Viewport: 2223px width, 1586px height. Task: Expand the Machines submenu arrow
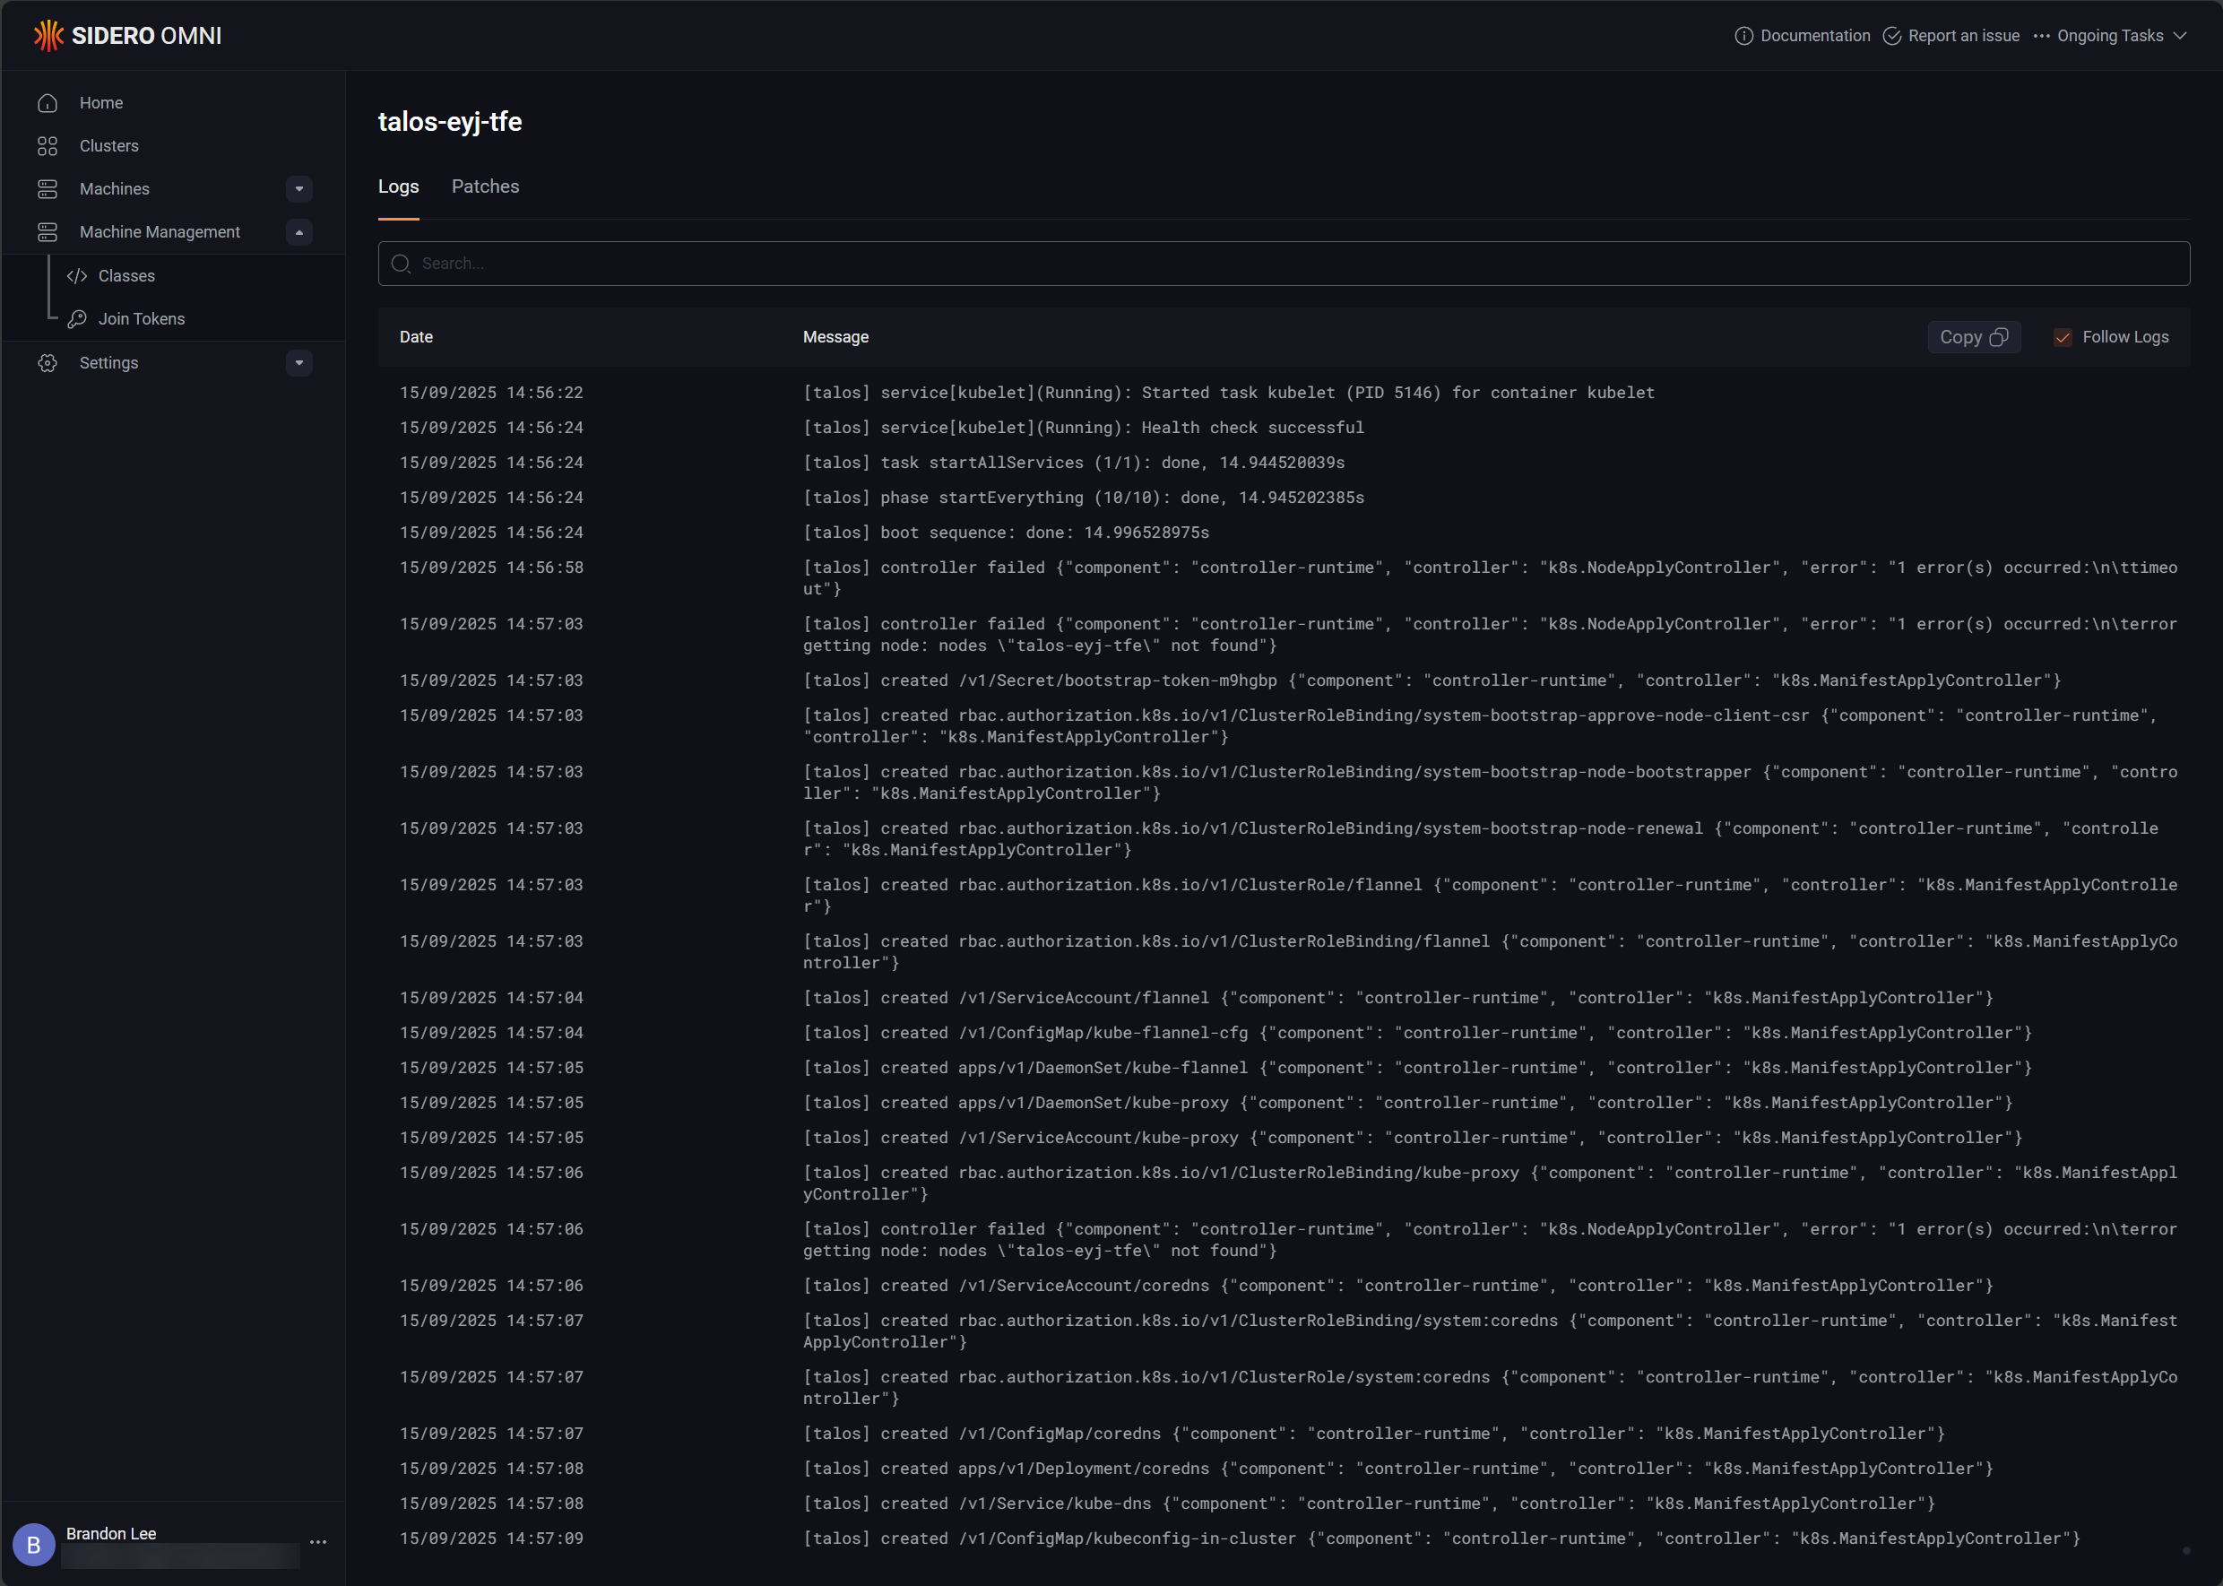[x=298, y=188]
